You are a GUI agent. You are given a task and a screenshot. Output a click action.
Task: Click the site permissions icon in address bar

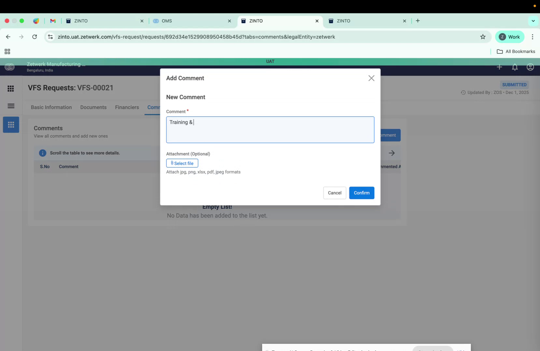50,37
